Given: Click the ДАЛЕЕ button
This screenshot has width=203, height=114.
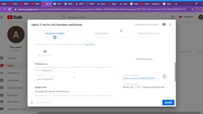Looking at the screenshot, I should pos(168,103).
